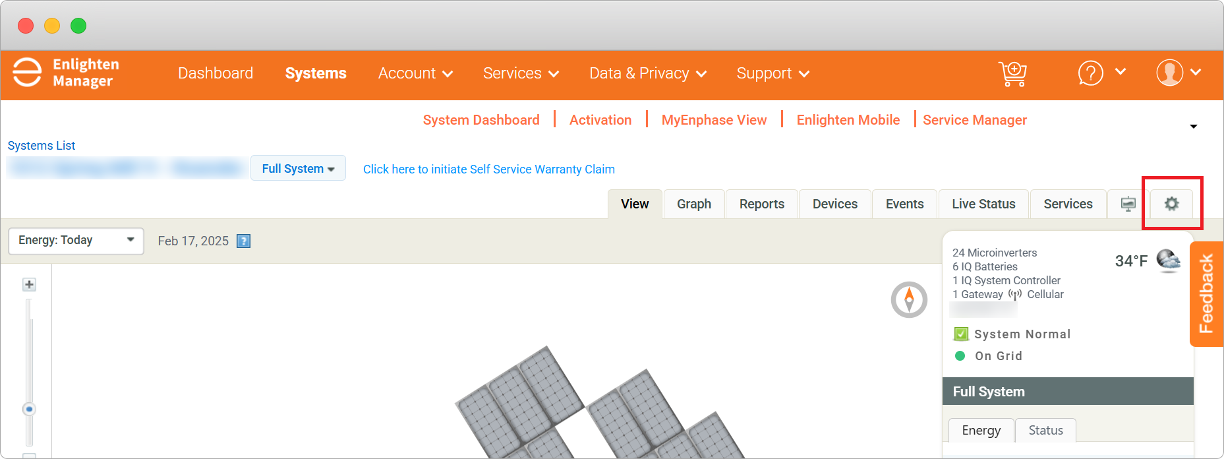Click the On Grid green status dot
The image size is (1224, 459).
[x=960, y=356]
